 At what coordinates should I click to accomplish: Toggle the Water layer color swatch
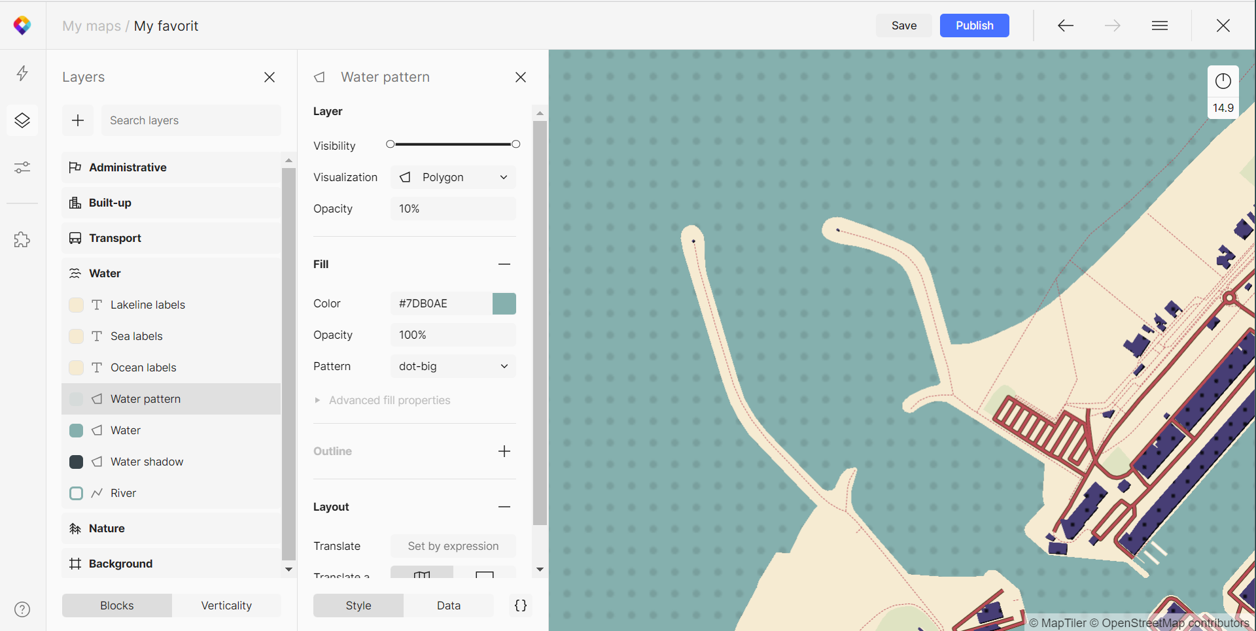(x=77, y=430)
